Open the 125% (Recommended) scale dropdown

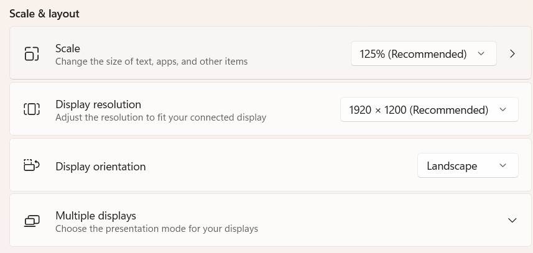pos(424,53)
